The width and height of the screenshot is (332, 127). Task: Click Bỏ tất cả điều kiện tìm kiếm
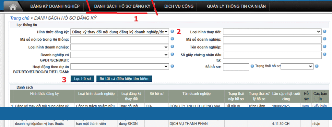124,79
